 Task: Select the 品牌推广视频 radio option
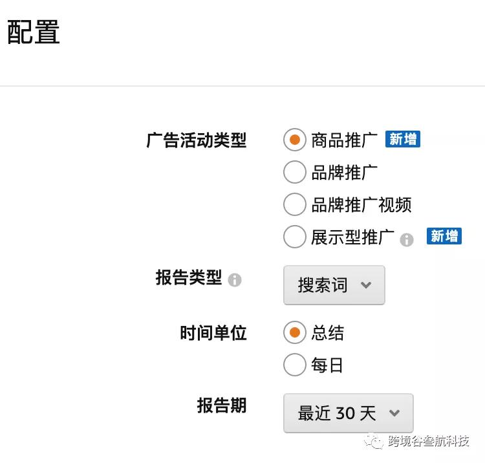click(294, 204)
